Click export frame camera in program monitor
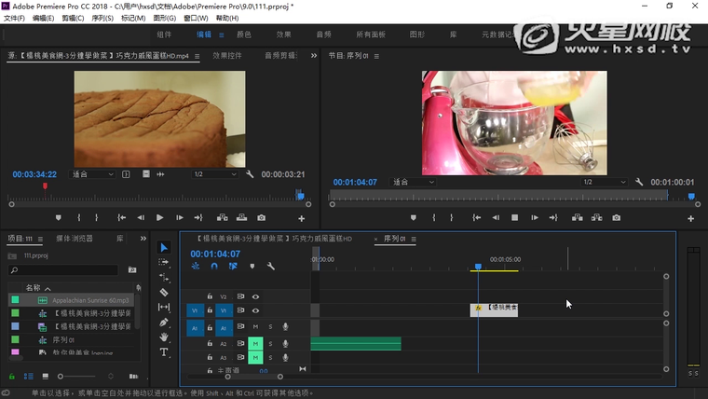The height and width of the screenshot is (399, 708). coord(616,217)
